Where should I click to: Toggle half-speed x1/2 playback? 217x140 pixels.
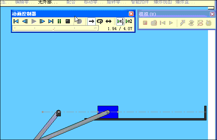click(x=121, y=21)
